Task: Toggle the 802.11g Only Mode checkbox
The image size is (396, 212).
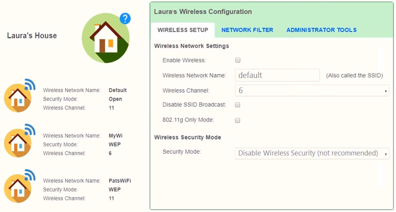Action: tap(238, 120)
